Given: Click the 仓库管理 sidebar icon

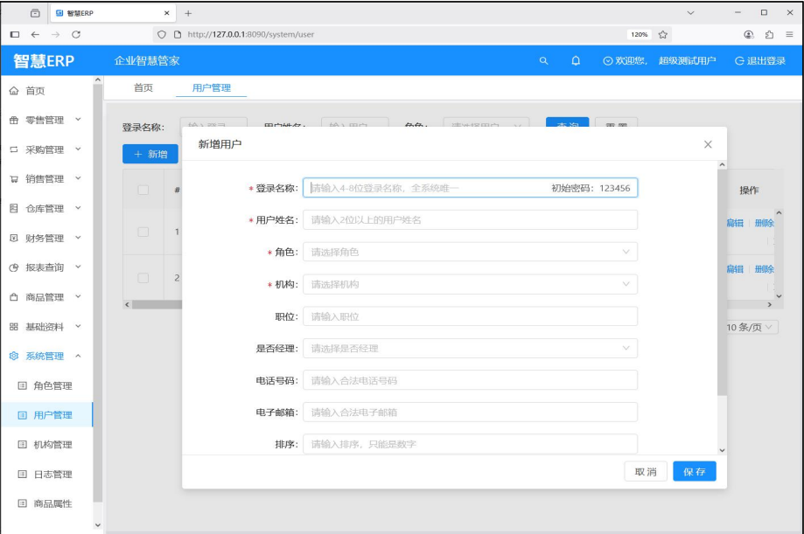Looking at the screenshot, I should pos(14,209).
